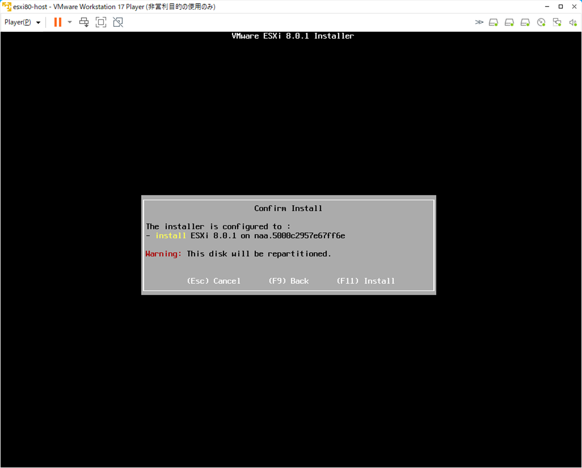Click the sound card speaker icon
The image size is (582, 468).
click(x=573, y=23)
